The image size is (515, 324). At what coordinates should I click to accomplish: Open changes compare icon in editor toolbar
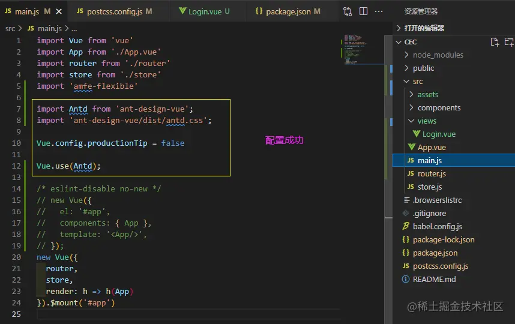pyautogui.click(x=348, y=11)
